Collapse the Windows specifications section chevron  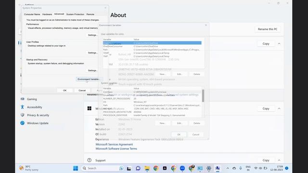[279, 109]
